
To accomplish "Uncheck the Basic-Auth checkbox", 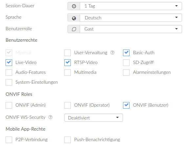I will pos(126,53).
